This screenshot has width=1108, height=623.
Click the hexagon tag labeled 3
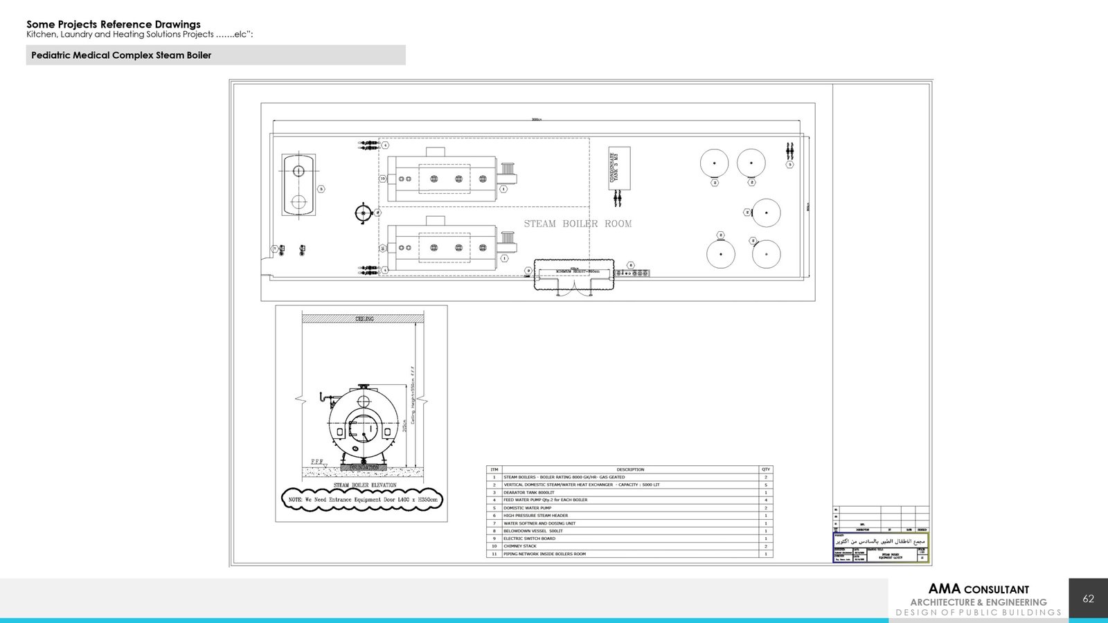point(321,189)
